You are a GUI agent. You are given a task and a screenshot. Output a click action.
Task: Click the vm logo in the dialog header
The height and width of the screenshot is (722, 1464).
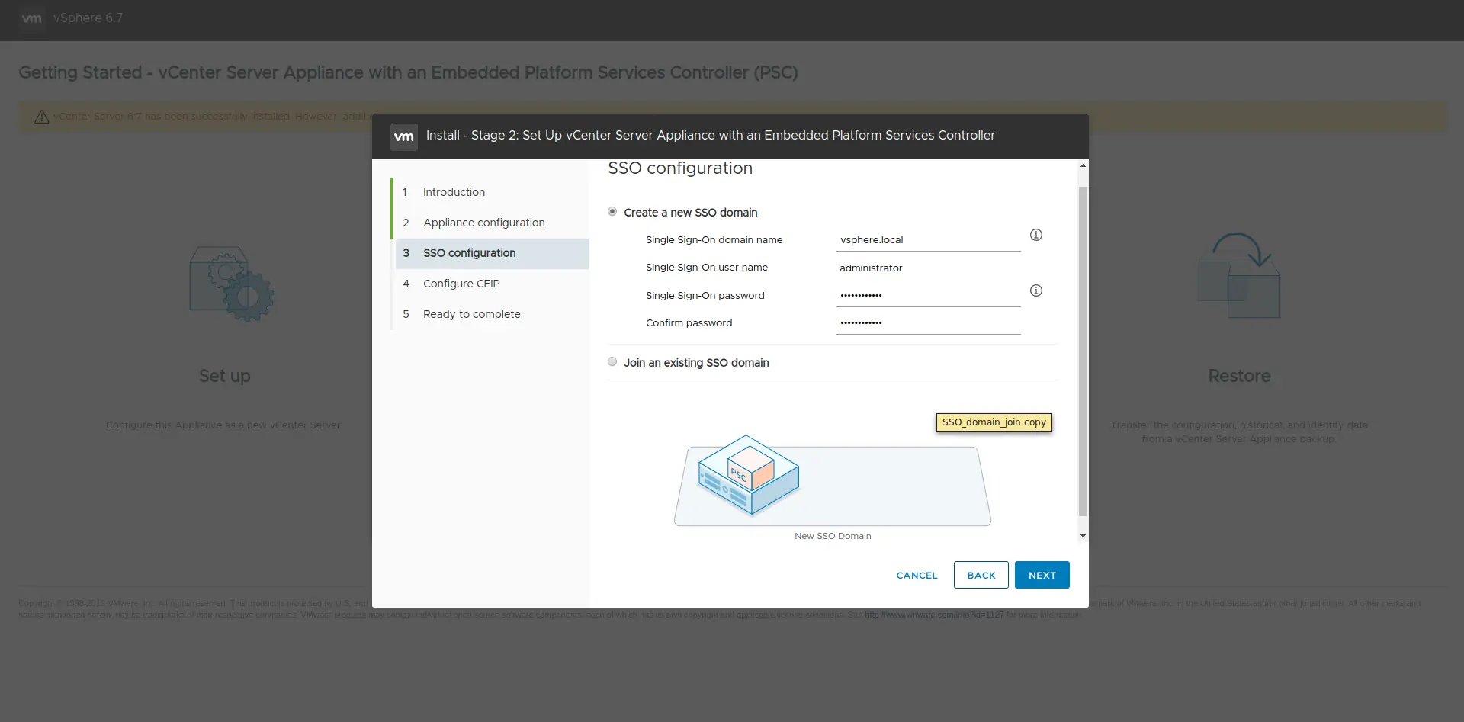[x=404, y=136]
